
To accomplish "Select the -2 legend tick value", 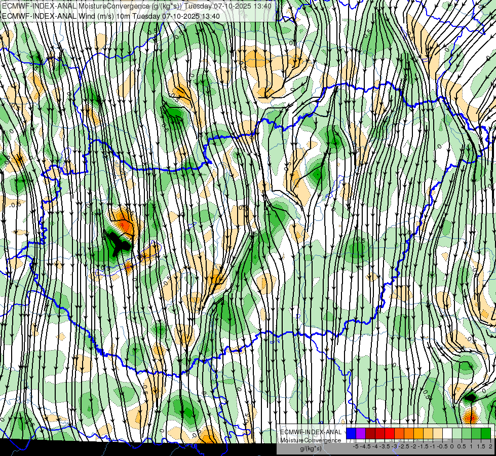I will (x=413, y=446).
